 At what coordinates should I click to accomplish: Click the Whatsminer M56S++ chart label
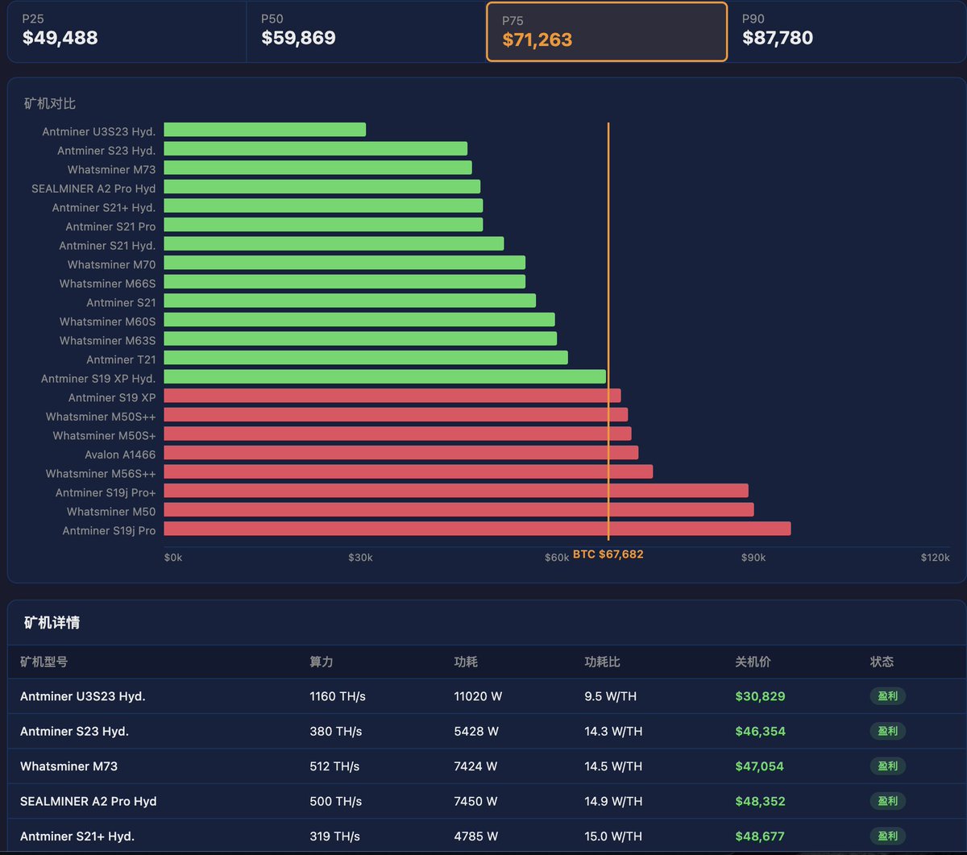(101, 474)
